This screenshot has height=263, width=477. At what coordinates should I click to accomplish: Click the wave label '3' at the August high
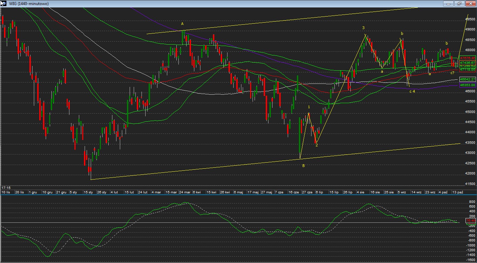[363, 28]
